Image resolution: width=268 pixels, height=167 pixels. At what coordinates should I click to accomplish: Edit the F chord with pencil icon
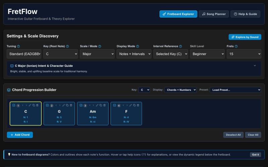click(131, 105)
